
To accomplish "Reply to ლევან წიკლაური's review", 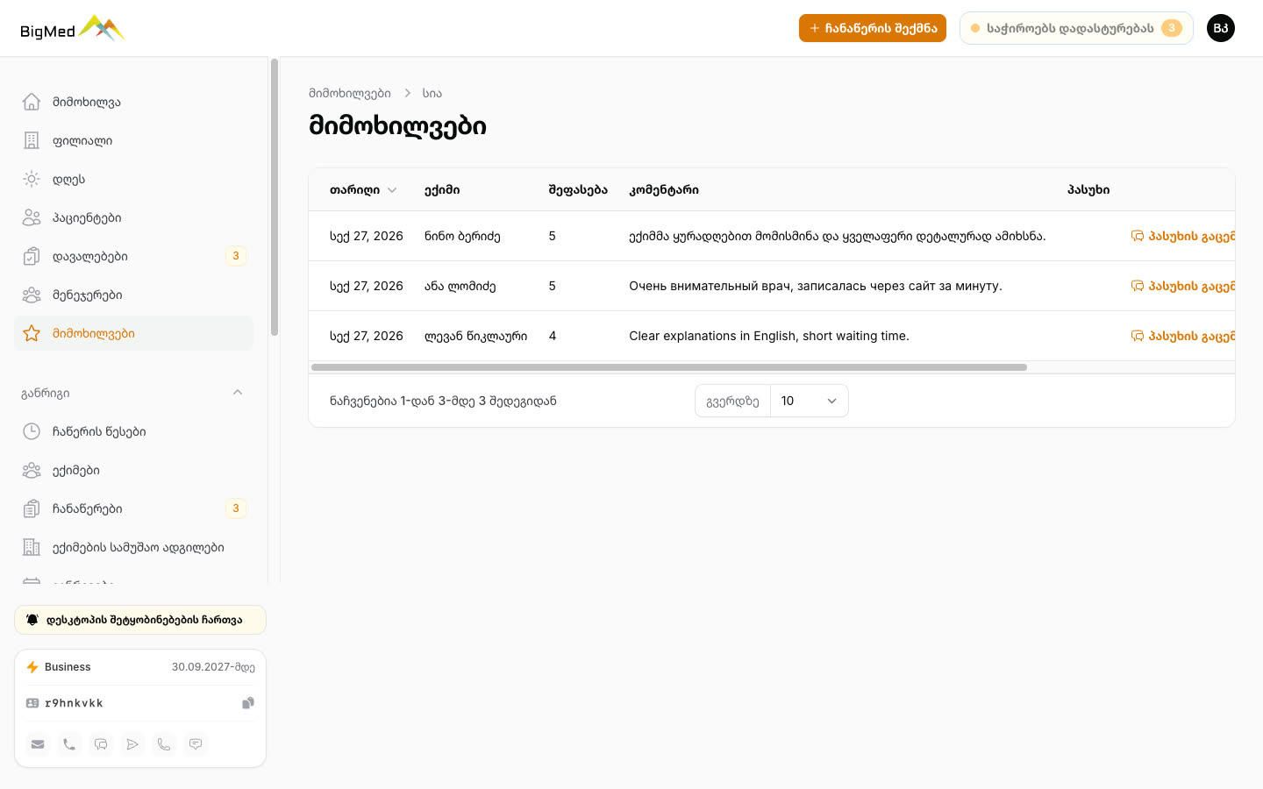I will pos(1183,336).
